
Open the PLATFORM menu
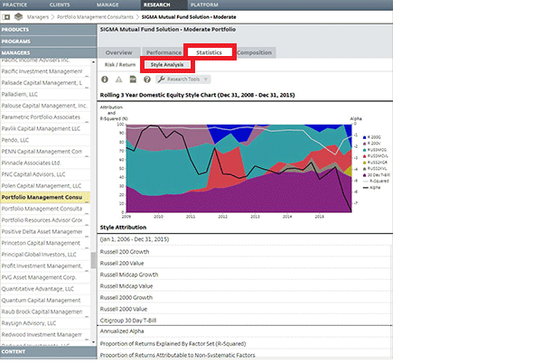[x=204, y=5]
